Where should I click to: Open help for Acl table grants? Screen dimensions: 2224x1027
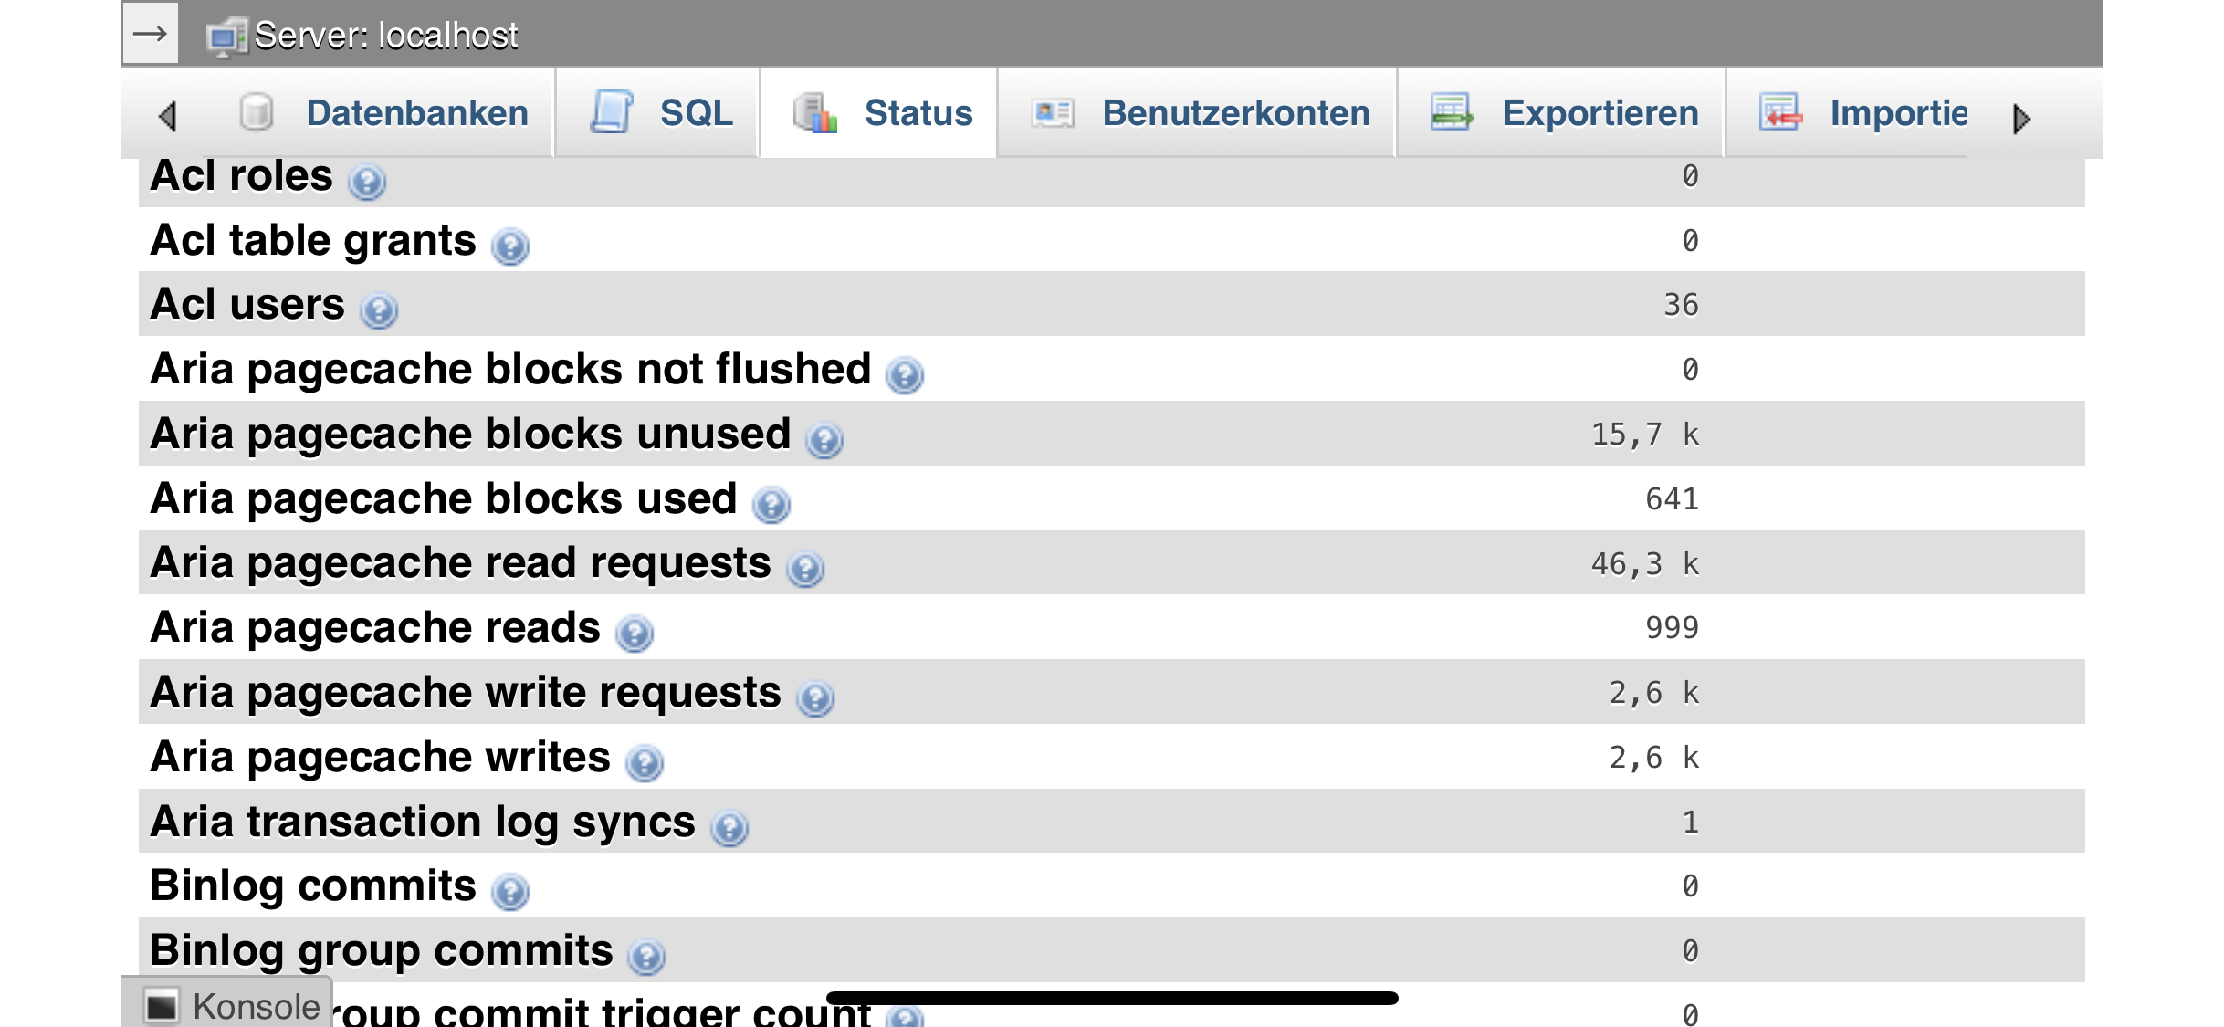510,246
